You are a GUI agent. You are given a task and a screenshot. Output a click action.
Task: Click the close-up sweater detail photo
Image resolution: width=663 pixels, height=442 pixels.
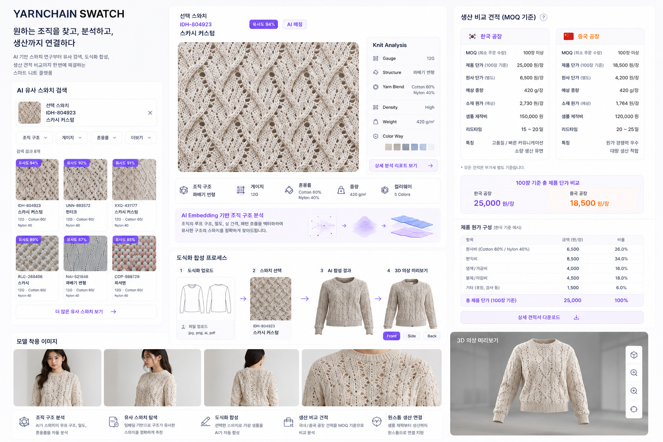372,378
